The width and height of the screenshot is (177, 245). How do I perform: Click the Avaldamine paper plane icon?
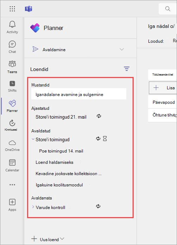(x=35, y=49)
